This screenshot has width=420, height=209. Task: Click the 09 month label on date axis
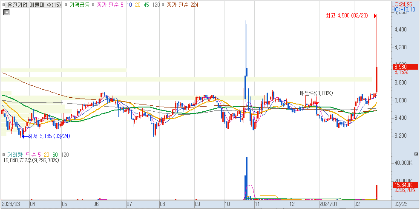click(197, 204)
